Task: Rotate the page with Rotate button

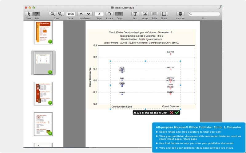Action: [x=109, y=14]
